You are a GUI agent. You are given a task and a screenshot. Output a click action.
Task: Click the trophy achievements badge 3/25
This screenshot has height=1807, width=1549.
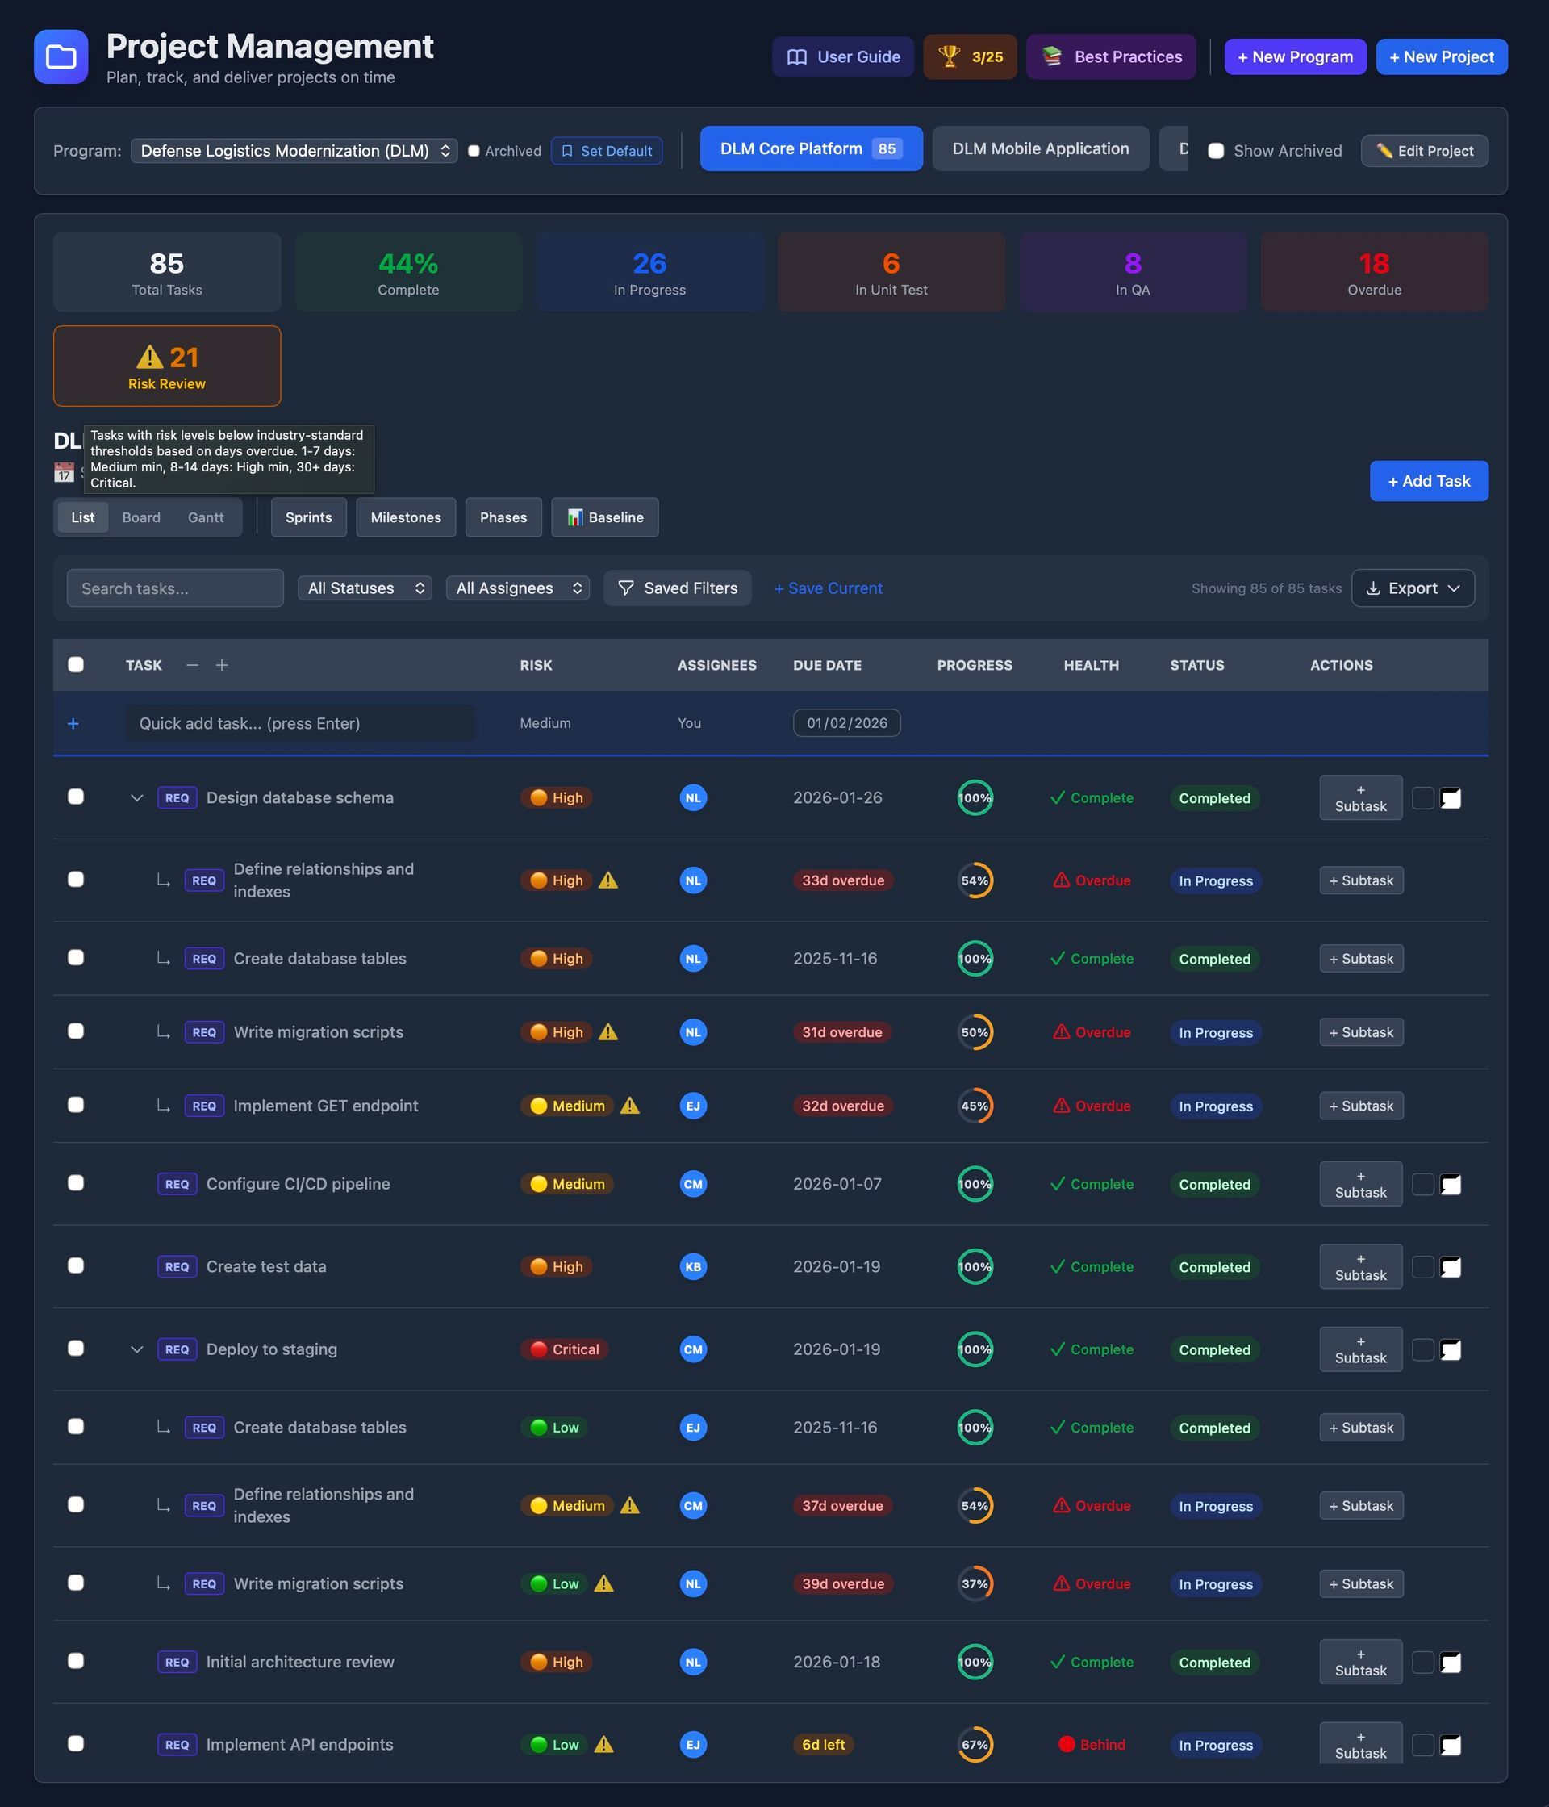(969, 56)
